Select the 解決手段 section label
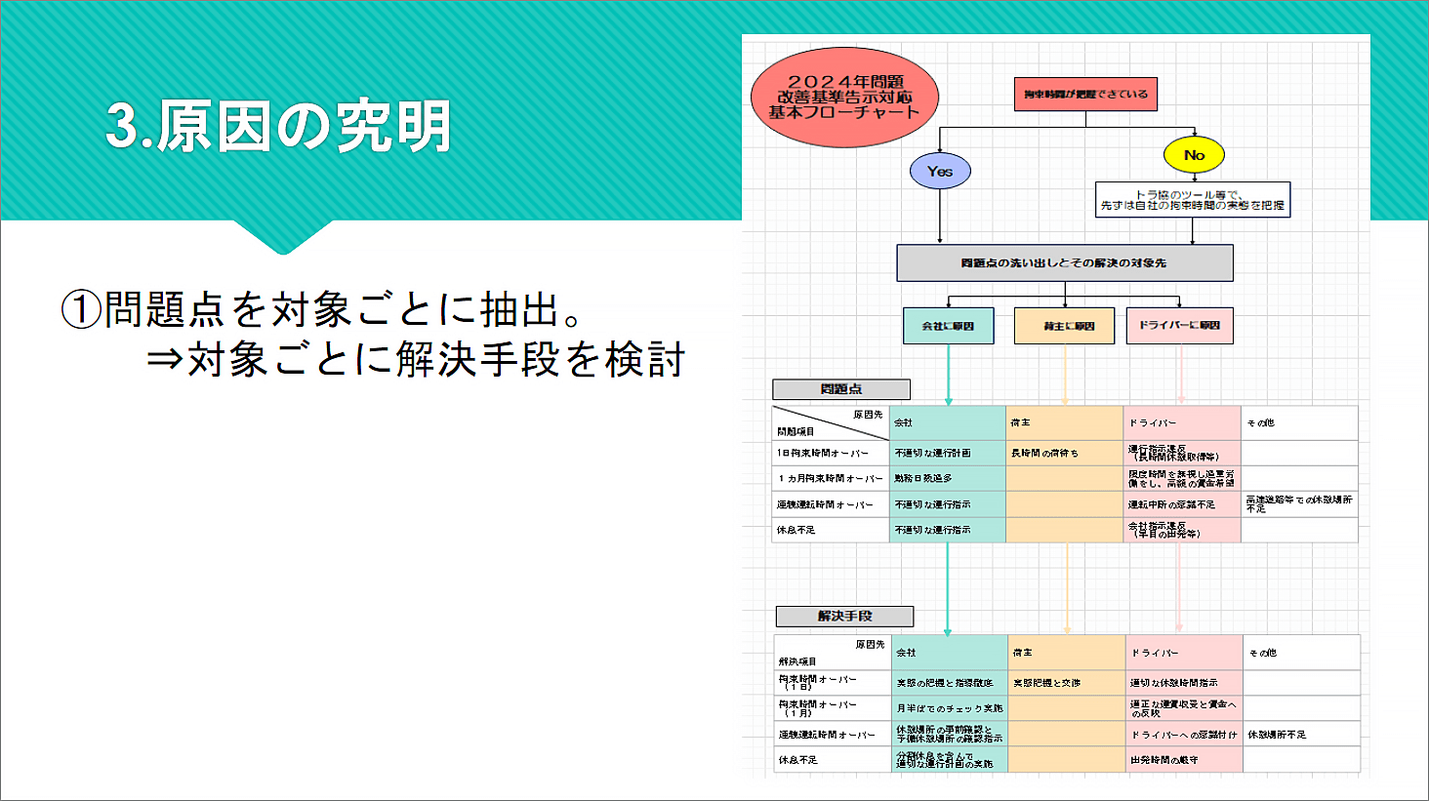This screenshot has height=801, width=1429. 844,617
